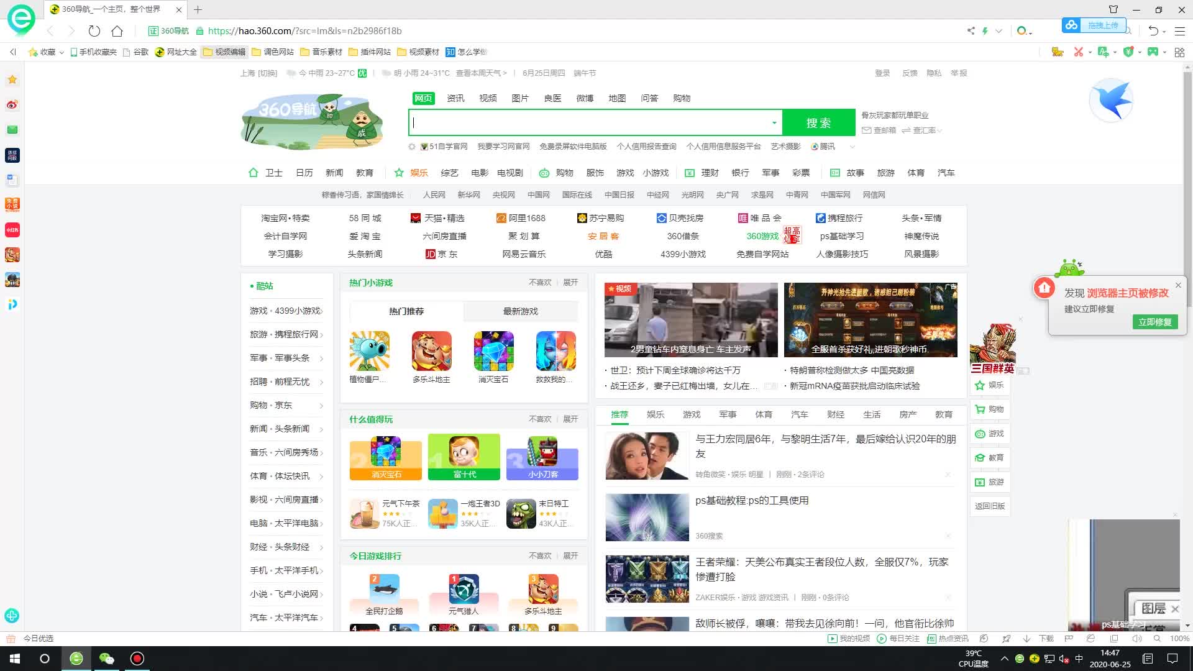The width and height of the screenshot is (1193, 671).
Task: Click the share icon in the address bar
Action: [971, 30]
